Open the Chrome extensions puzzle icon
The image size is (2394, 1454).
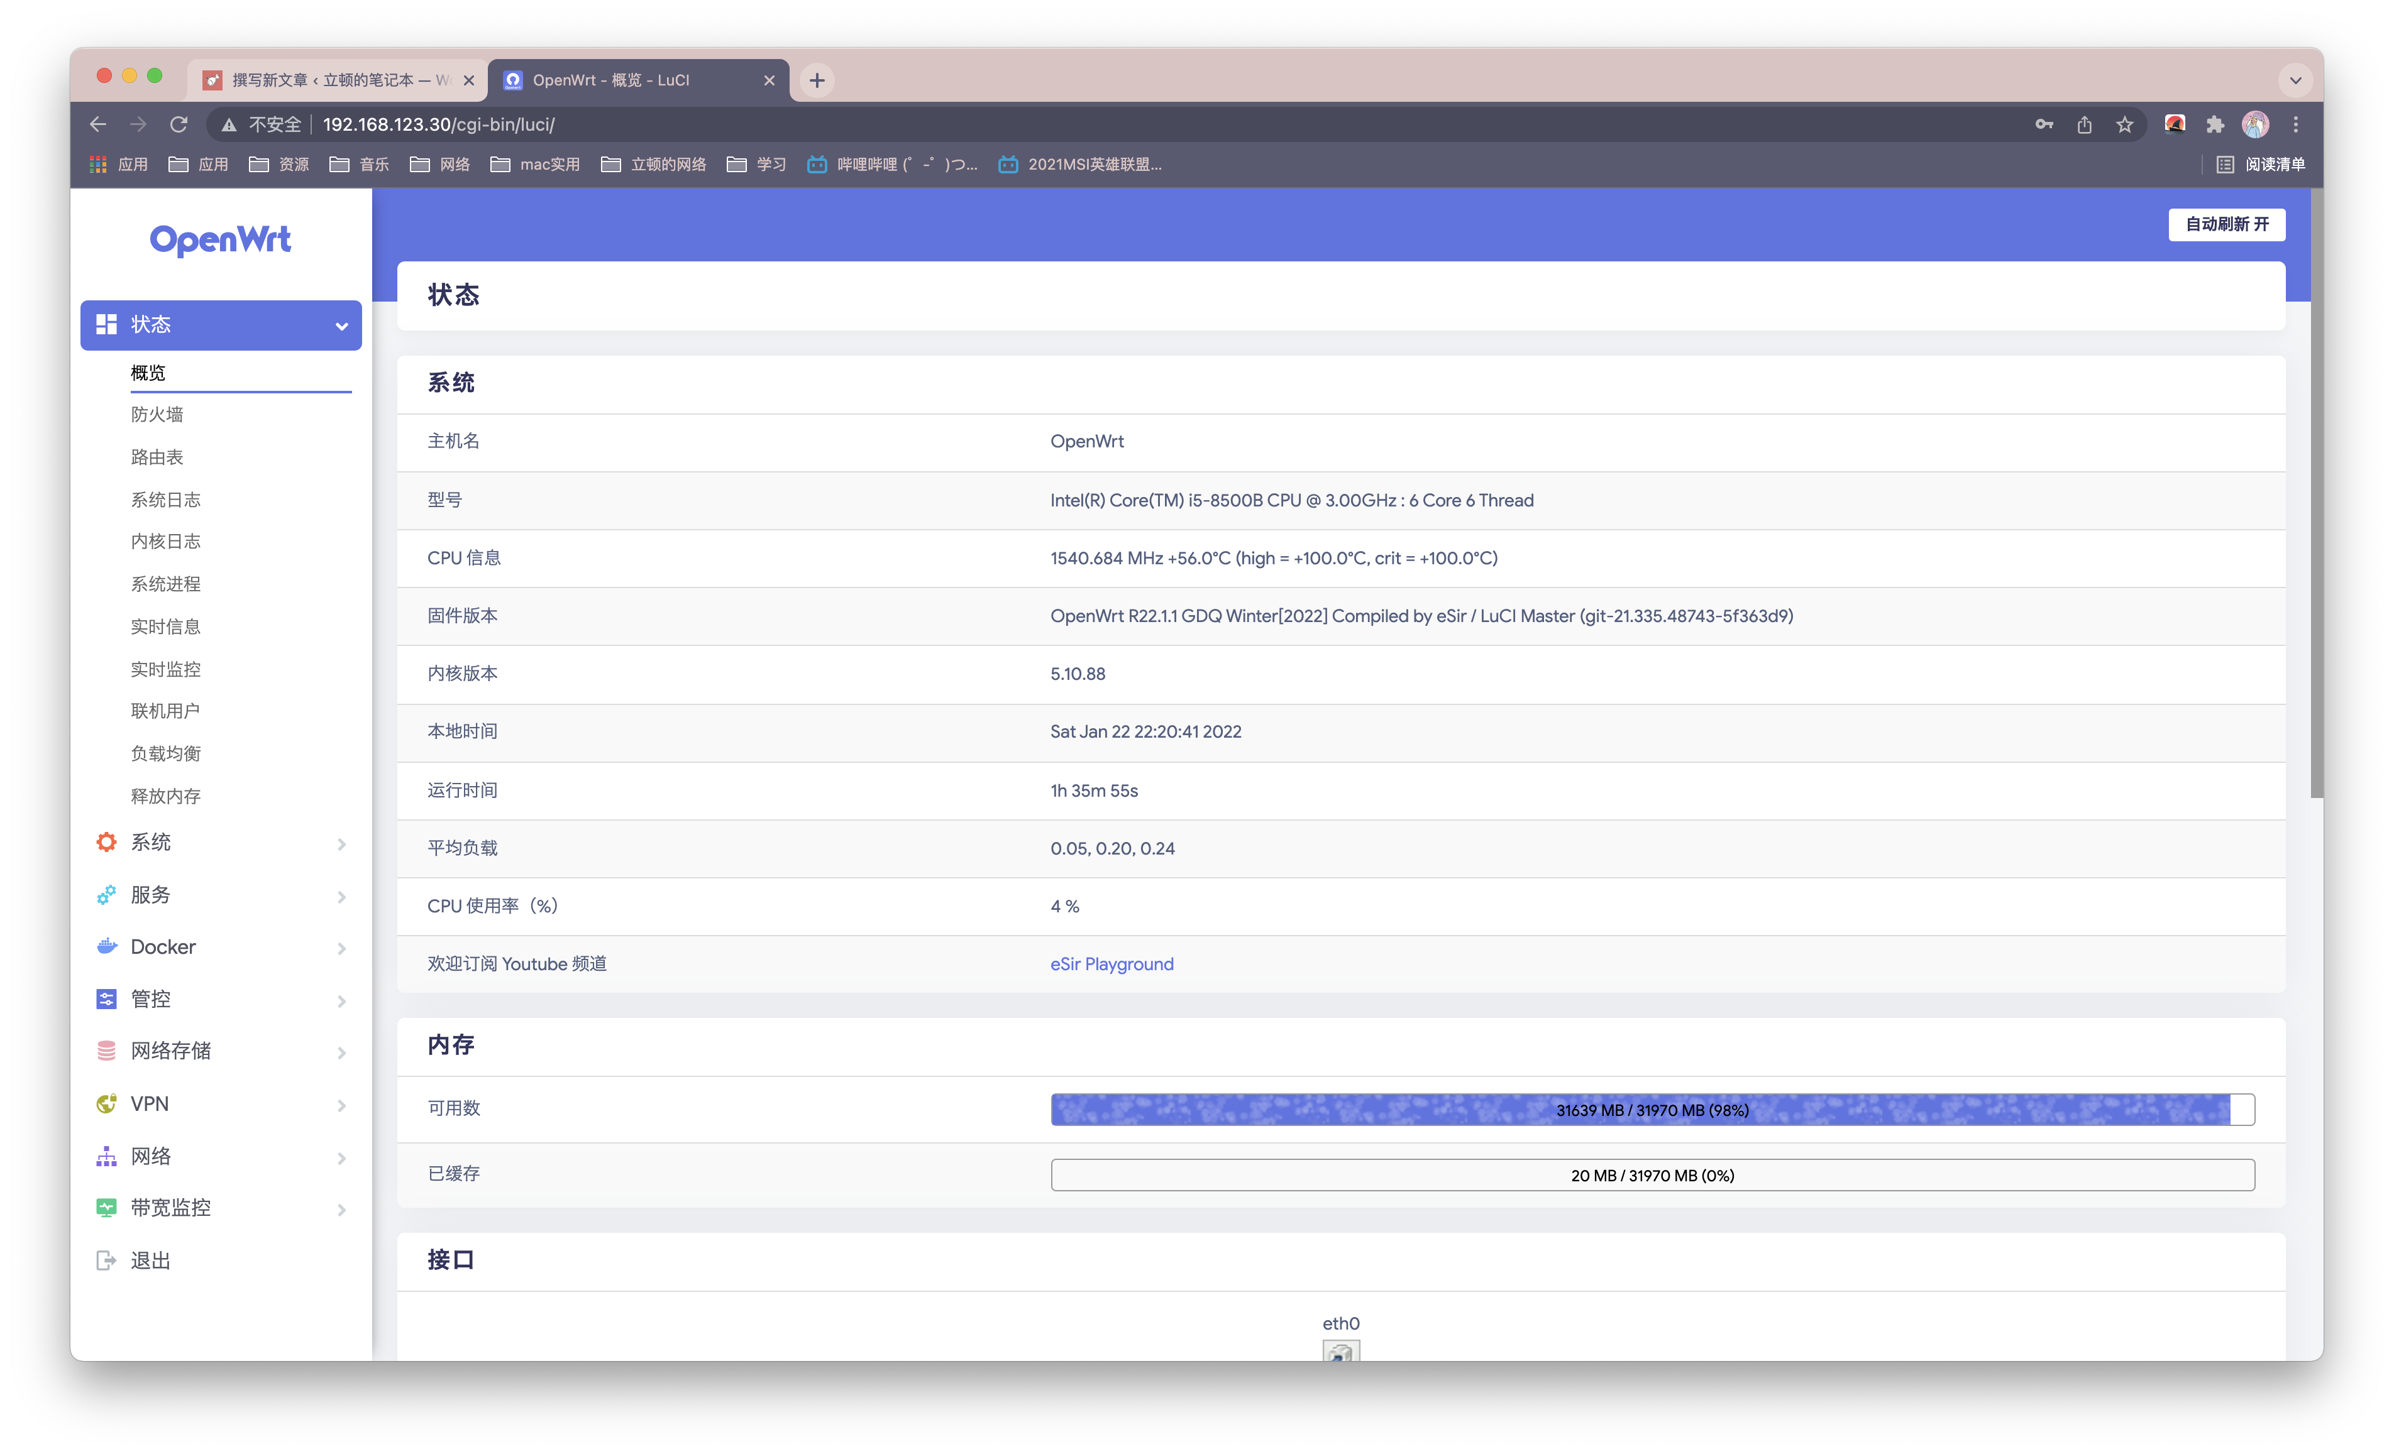point(2215,124)
